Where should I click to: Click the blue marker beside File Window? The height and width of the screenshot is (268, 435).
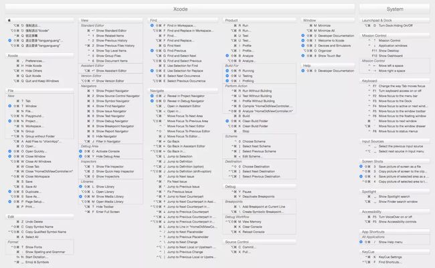(x=10, y=106)
